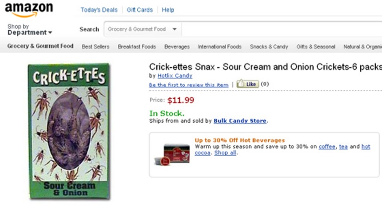Image resolution: width=382 pixels, height=213 pixels.
Task: Open Today's Deals link
Action: (99, 10)
